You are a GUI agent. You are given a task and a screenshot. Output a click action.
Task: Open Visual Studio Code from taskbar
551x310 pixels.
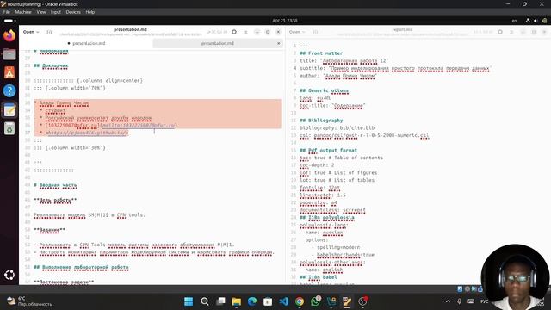pyautogui.click(x=283, y=301)
